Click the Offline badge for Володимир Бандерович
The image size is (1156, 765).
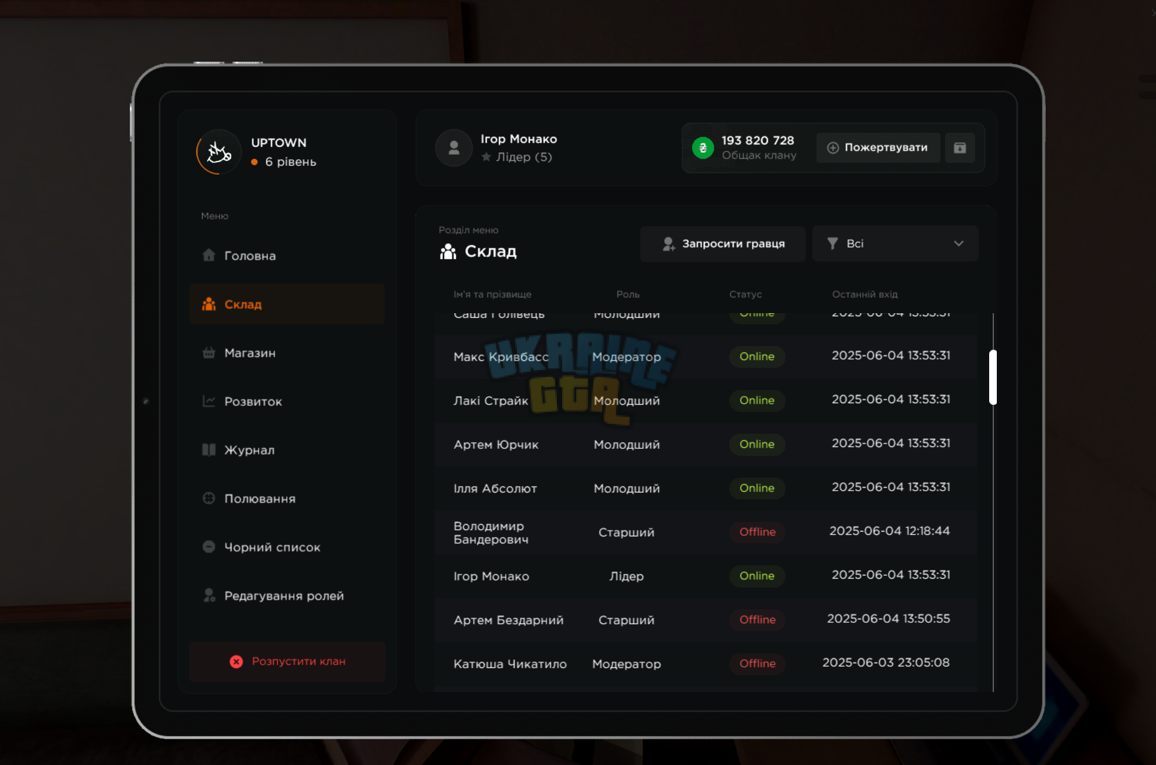tap(757, 532)
